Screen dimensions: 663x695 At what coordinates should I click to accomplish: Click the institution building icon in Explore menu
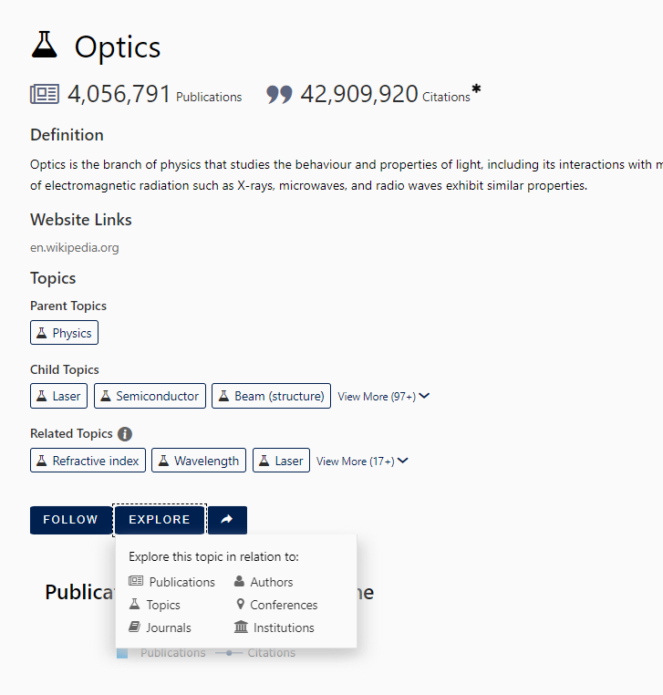tap(241, 628)
